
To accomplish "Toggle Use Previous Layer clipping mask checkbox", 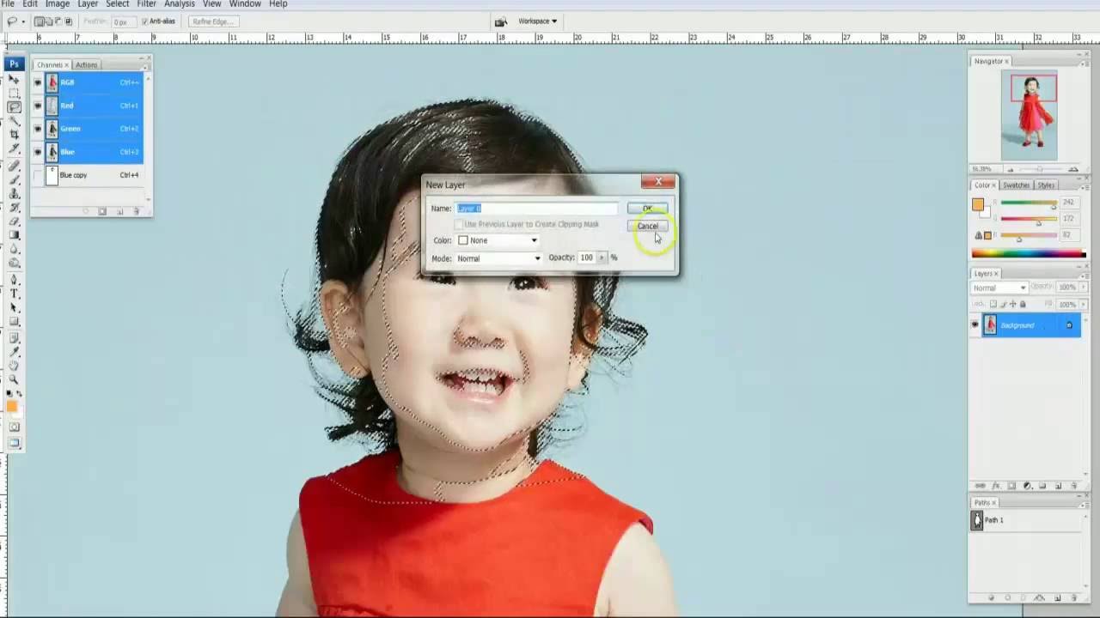I will click(x=459, y=224).
